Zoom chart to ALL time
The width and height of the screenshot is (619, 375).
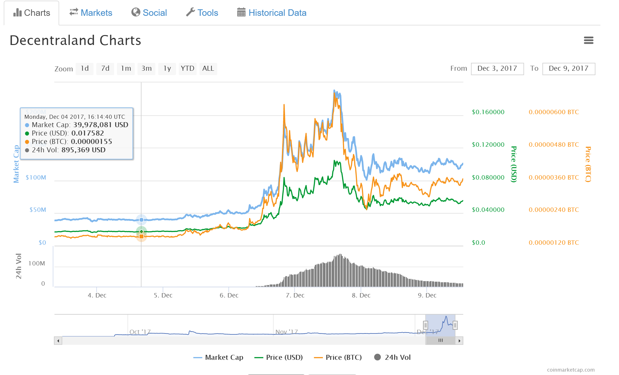pos(208,69)
